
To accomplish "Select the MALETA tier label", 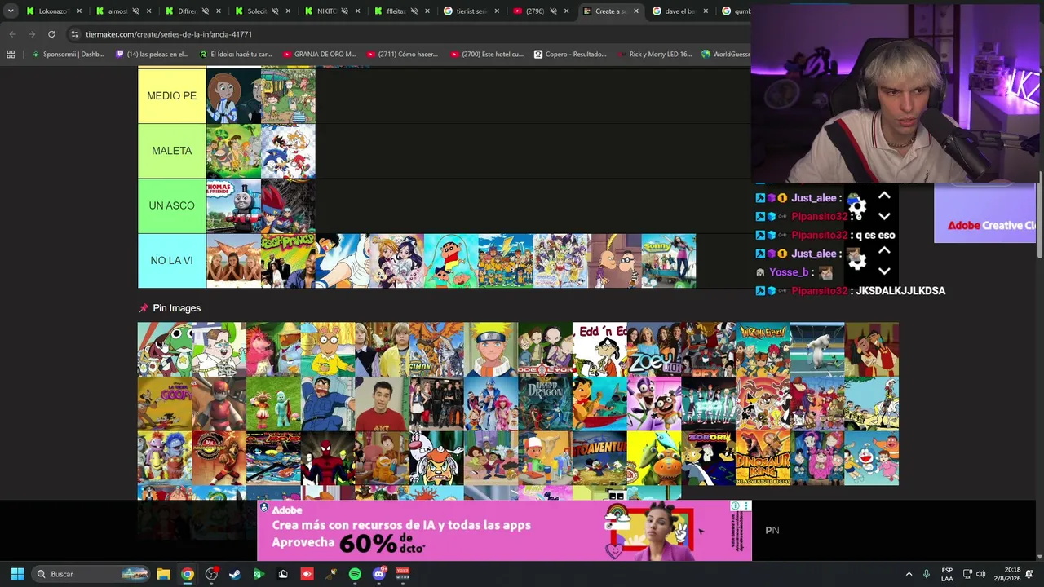I will (x=172, y=151).
